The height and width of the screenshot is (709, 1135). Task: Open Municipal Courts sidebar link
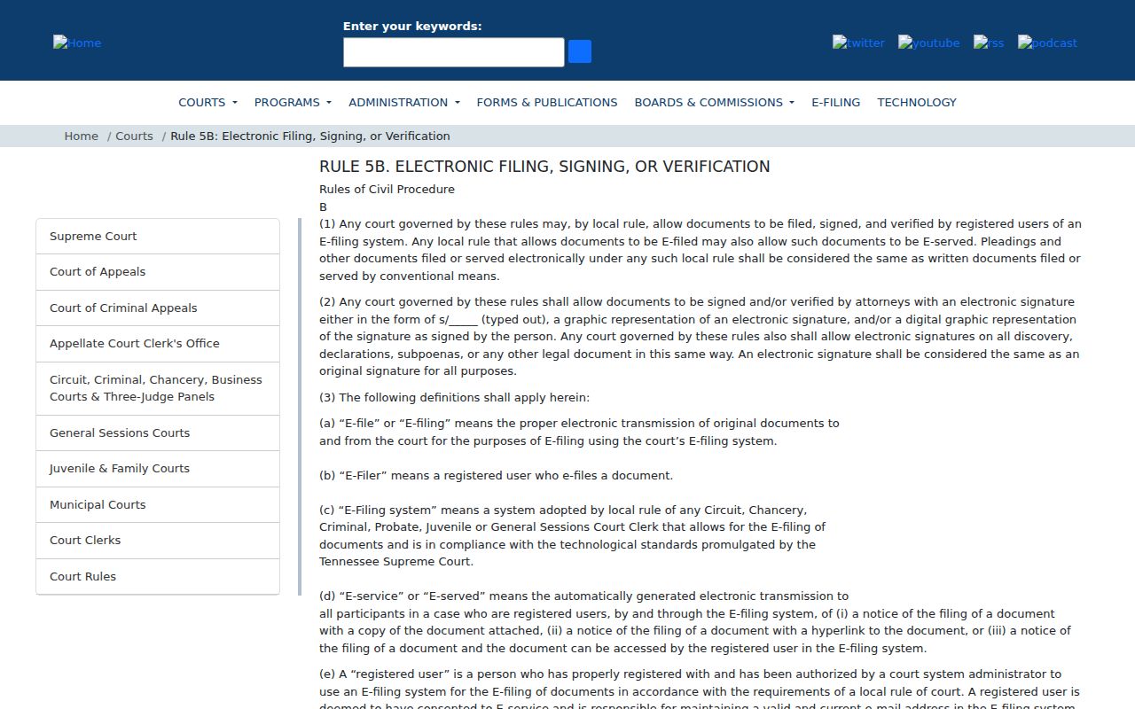point(158,505)
